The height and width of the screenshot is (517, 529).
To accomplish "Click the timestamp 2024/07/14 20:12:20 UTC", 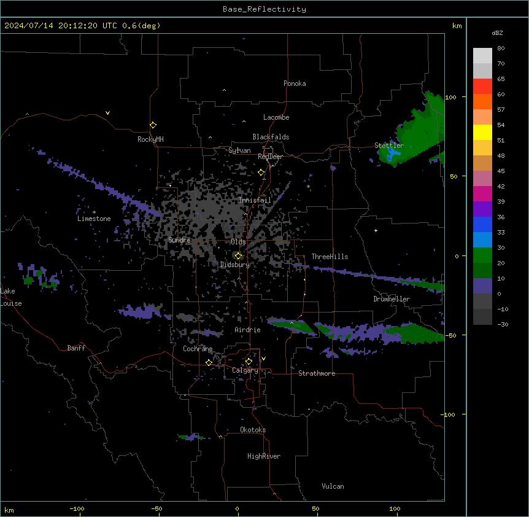I will 60,26.
